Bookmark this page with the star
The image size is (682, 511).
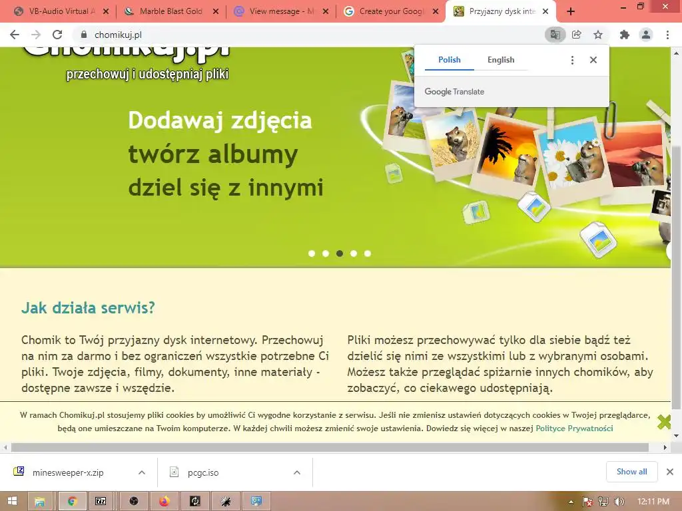click(598, 35)
